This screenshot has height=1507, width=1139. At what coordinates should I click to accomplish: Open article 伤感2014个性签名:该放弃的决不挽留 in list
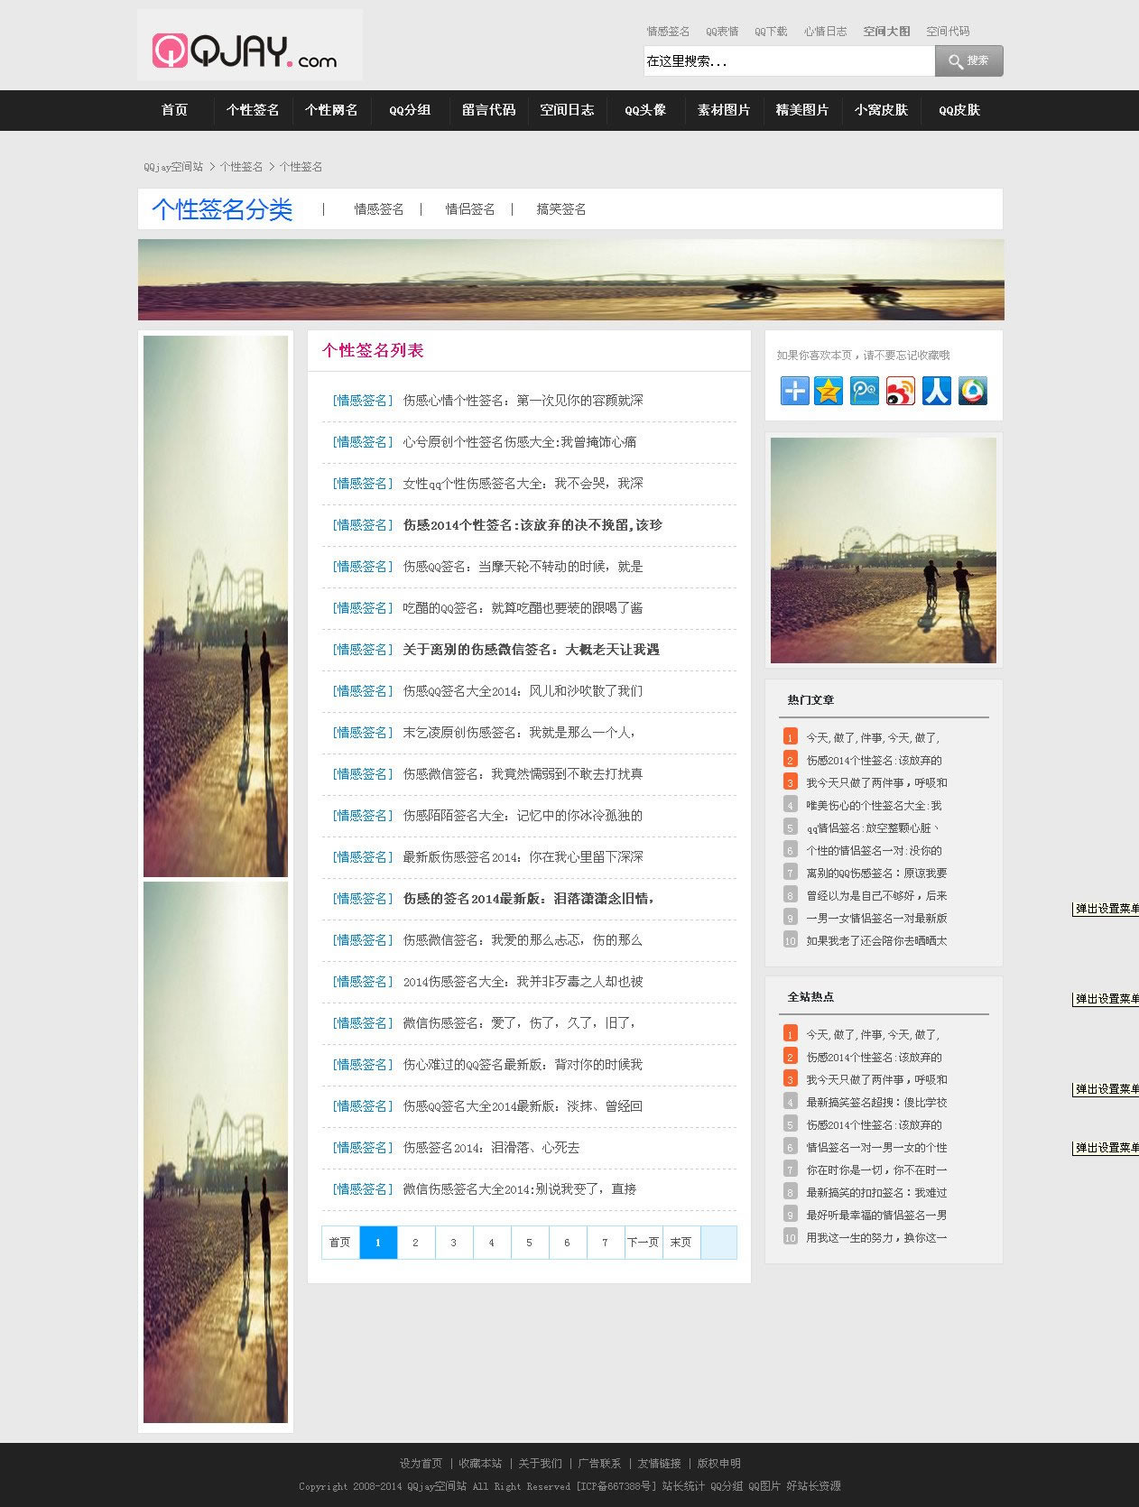coord(532,525)
